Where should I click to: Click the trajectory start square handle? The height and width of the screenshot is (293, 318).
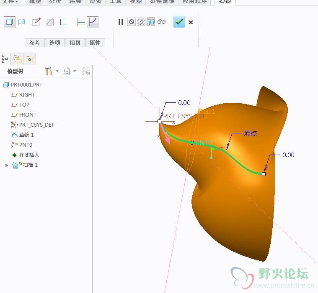pyautogui.click(x=159, y=121)
